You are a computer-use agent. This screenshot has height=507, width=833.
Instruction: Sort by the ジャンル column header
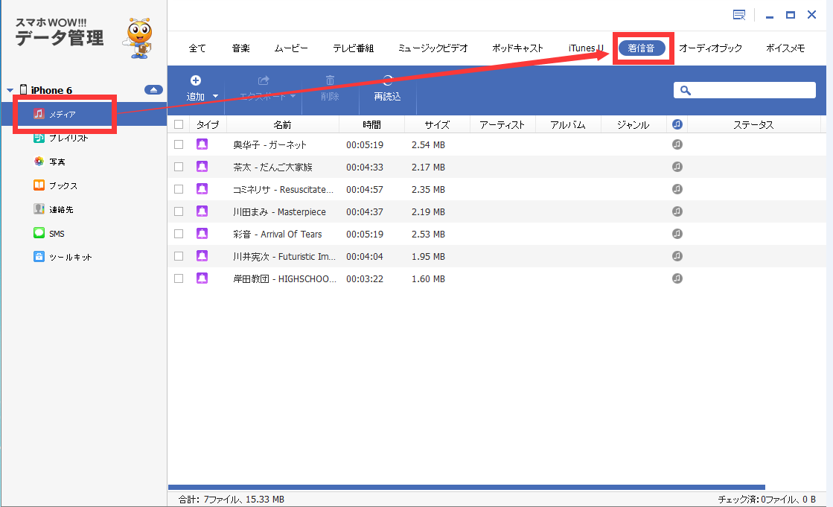(x=633, y=124)
